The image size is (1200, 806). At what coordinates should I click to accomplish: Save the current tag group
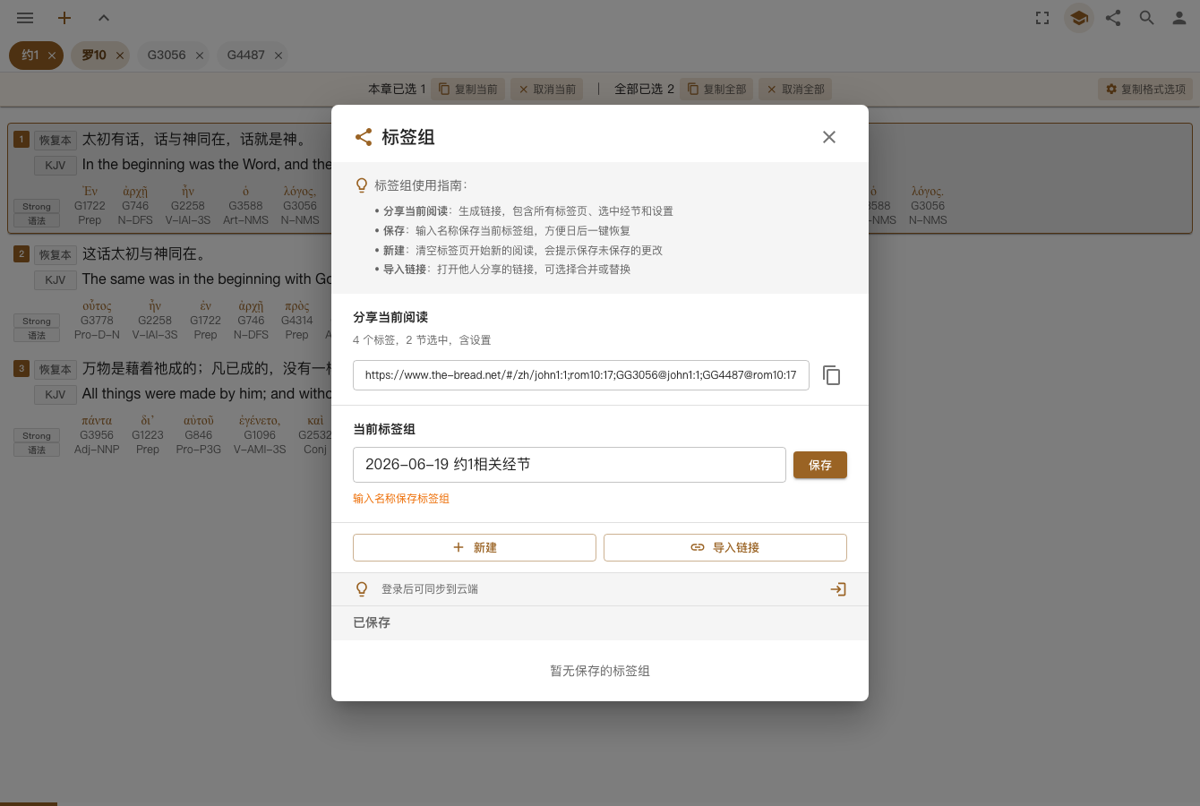pos(820,465)
